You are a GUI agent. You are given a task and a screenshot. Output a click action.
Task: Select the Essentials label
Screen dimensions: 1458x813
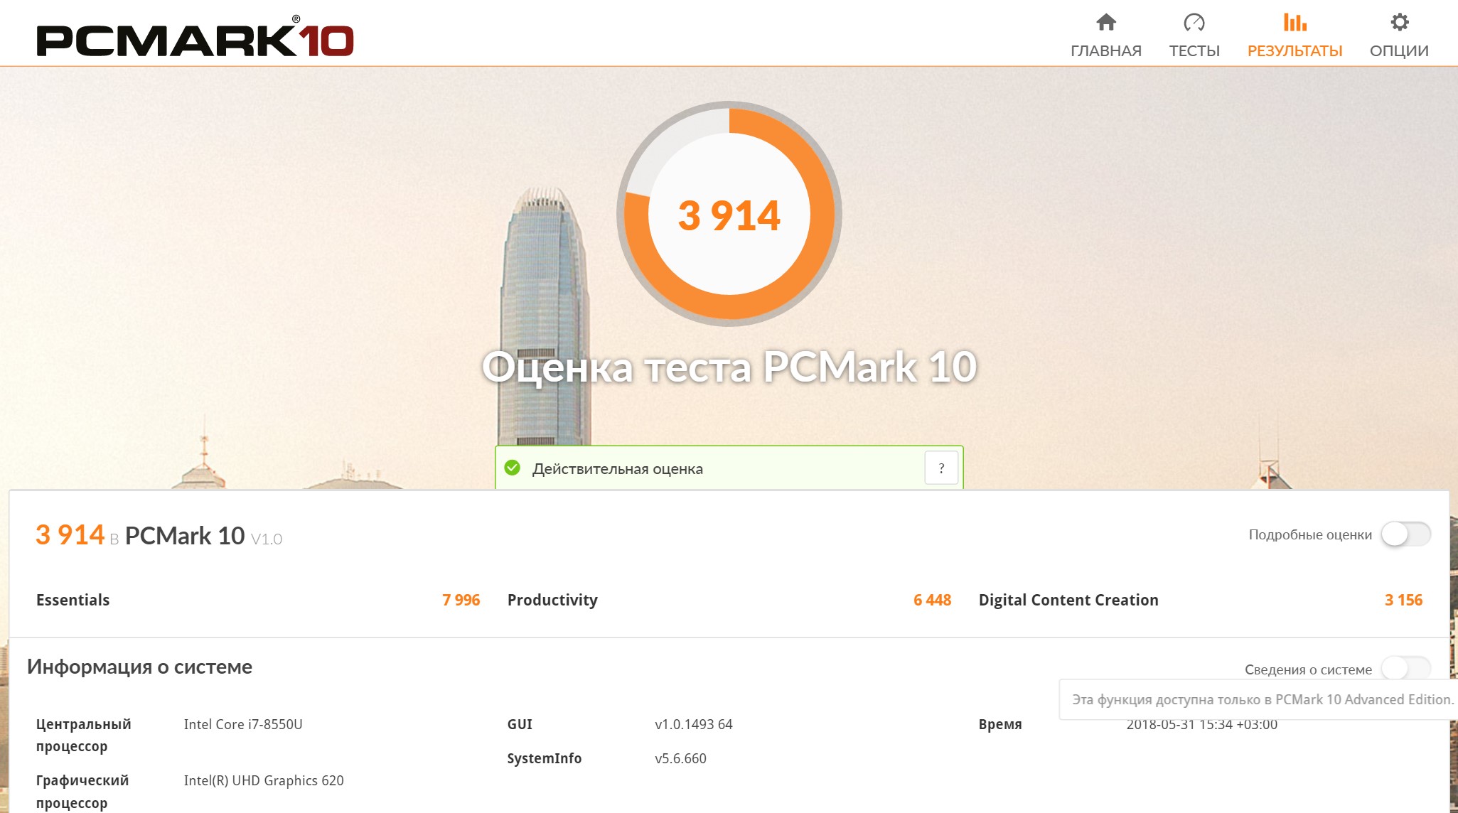[73, 600]
